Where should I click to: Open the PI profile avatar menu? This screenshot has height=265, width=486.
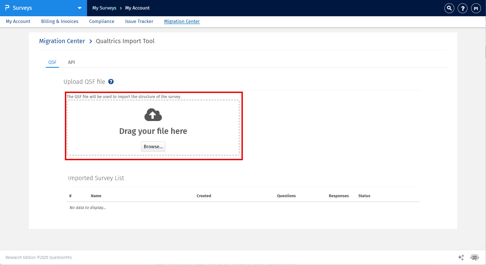(476, 8)
